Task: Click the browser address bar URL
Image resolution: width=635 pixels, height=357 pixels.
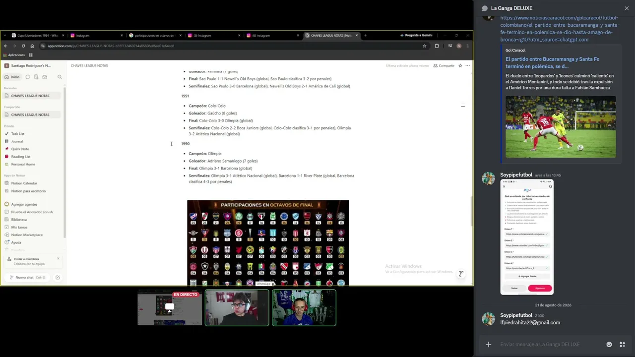Action: pyautogui.click(x=111, y=46)
